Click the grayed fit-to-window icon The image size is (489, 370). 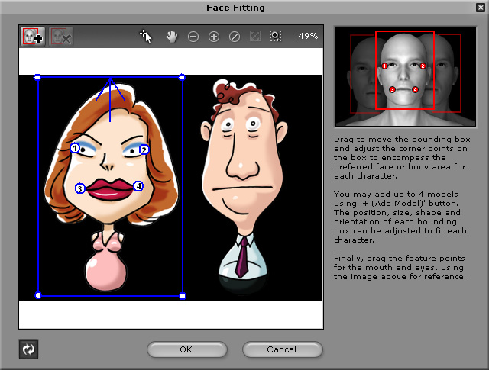[x=255, y=37]
